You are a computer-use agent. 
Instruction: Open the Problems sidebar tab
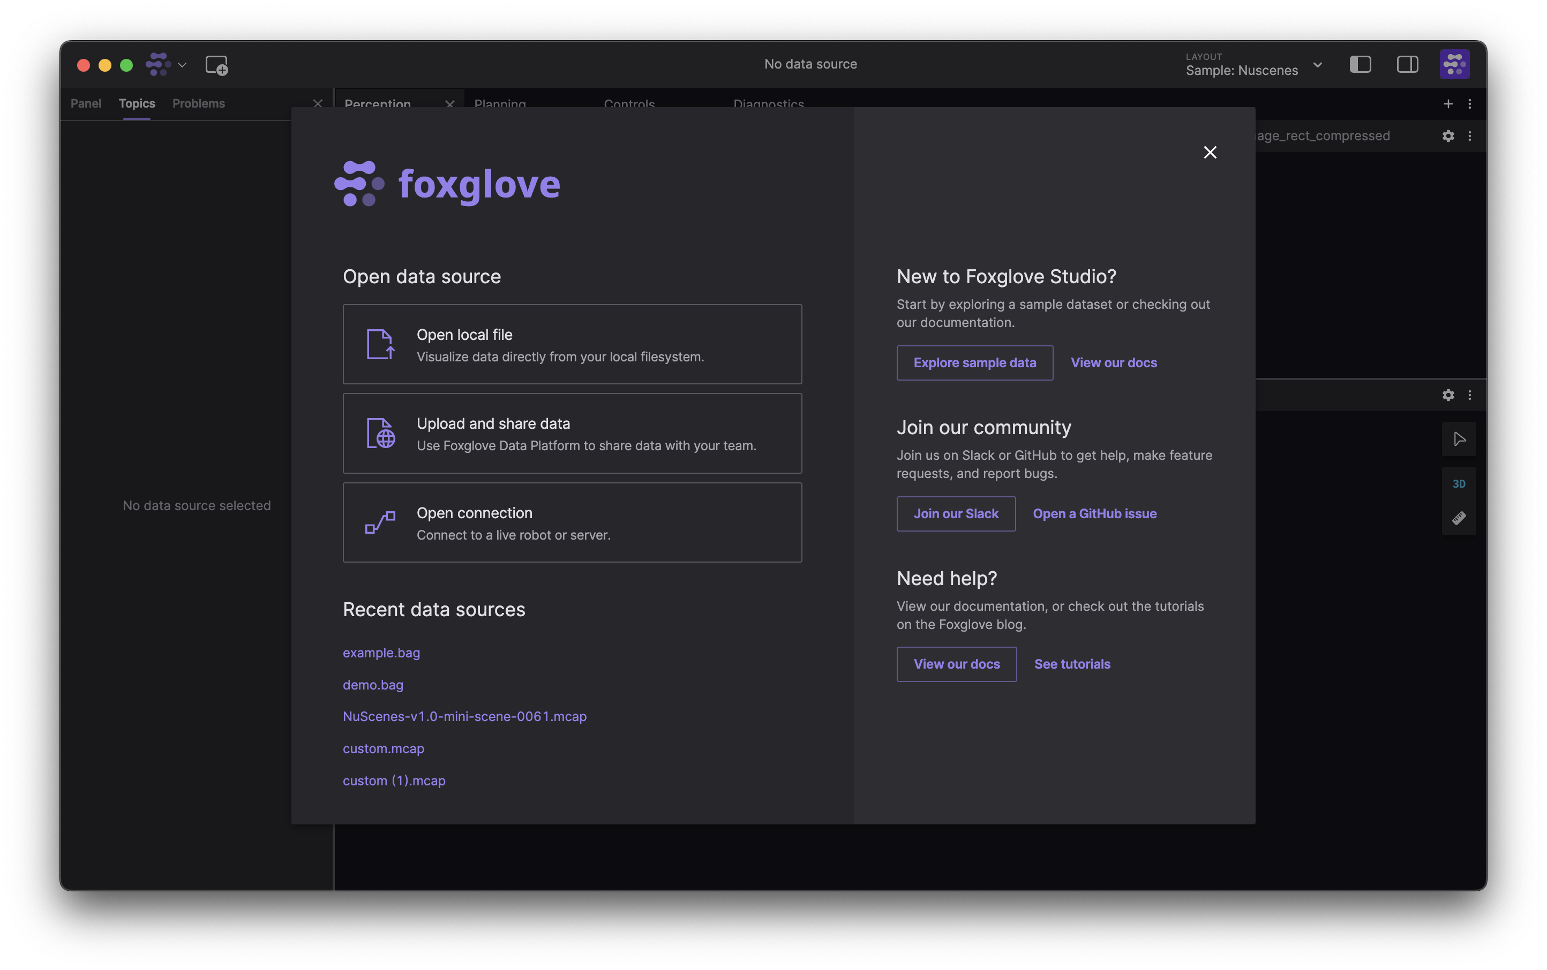198,103
